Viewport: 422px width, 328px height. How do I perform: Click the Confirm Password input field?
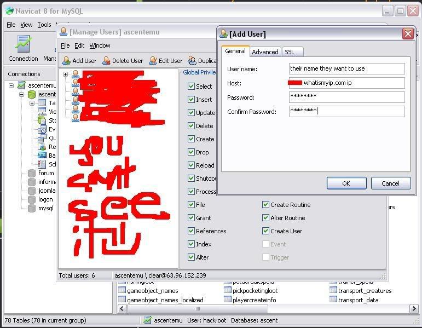(x=346, y=112)
